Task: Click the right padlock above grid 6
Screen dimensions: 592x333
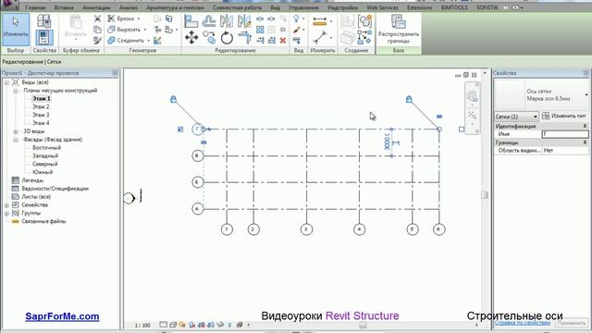Action: tap(409, 99)
